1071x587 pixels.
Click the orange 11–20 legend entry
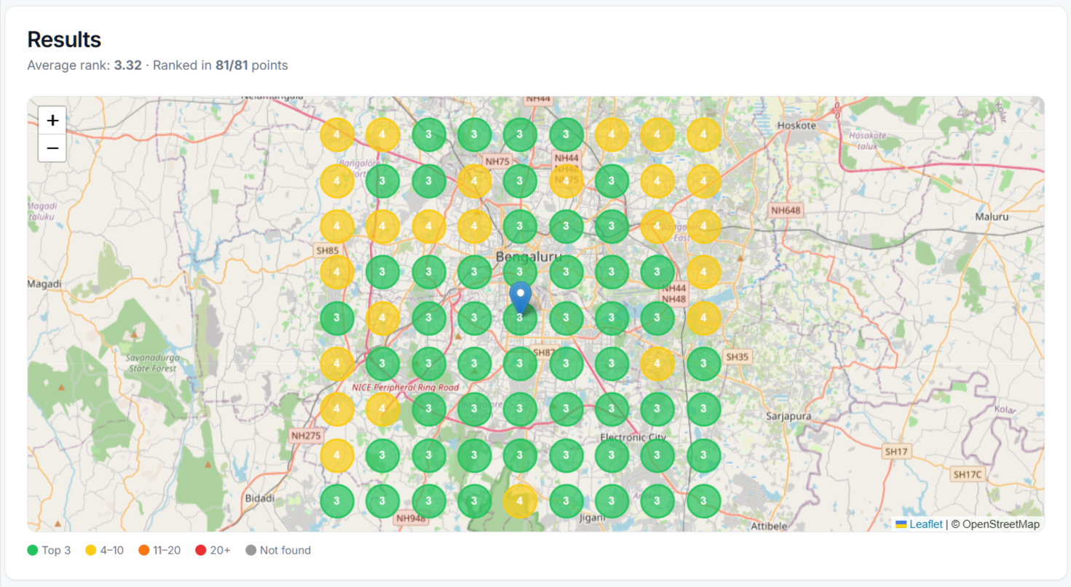tap(159, 551)
